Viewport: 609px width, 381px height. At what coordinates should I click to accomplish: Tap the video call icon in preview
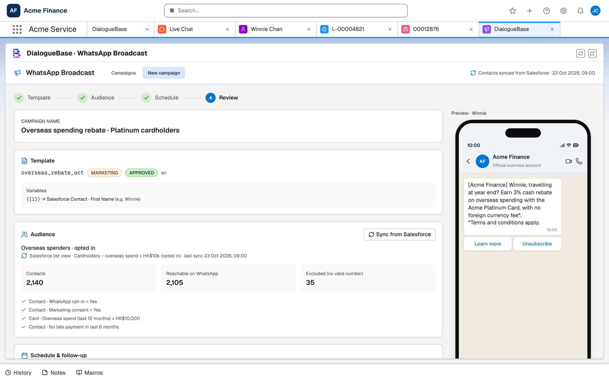[568, 161]
